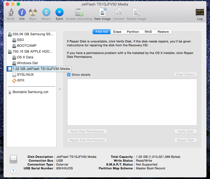Viewport: 210px width, 179px height.
Task: Eject the selected disk via toolbar
Action: click(59, 12)
